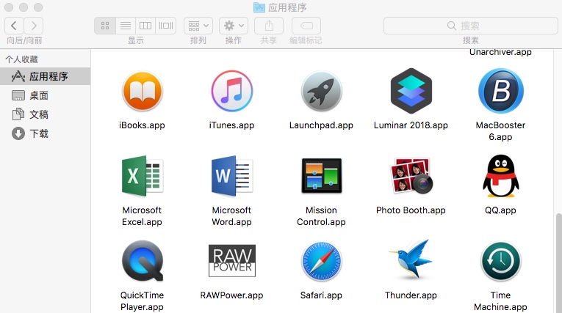Click the Luminar 2018.app name label
The image size is (562, 313).
tap(411, 125)
